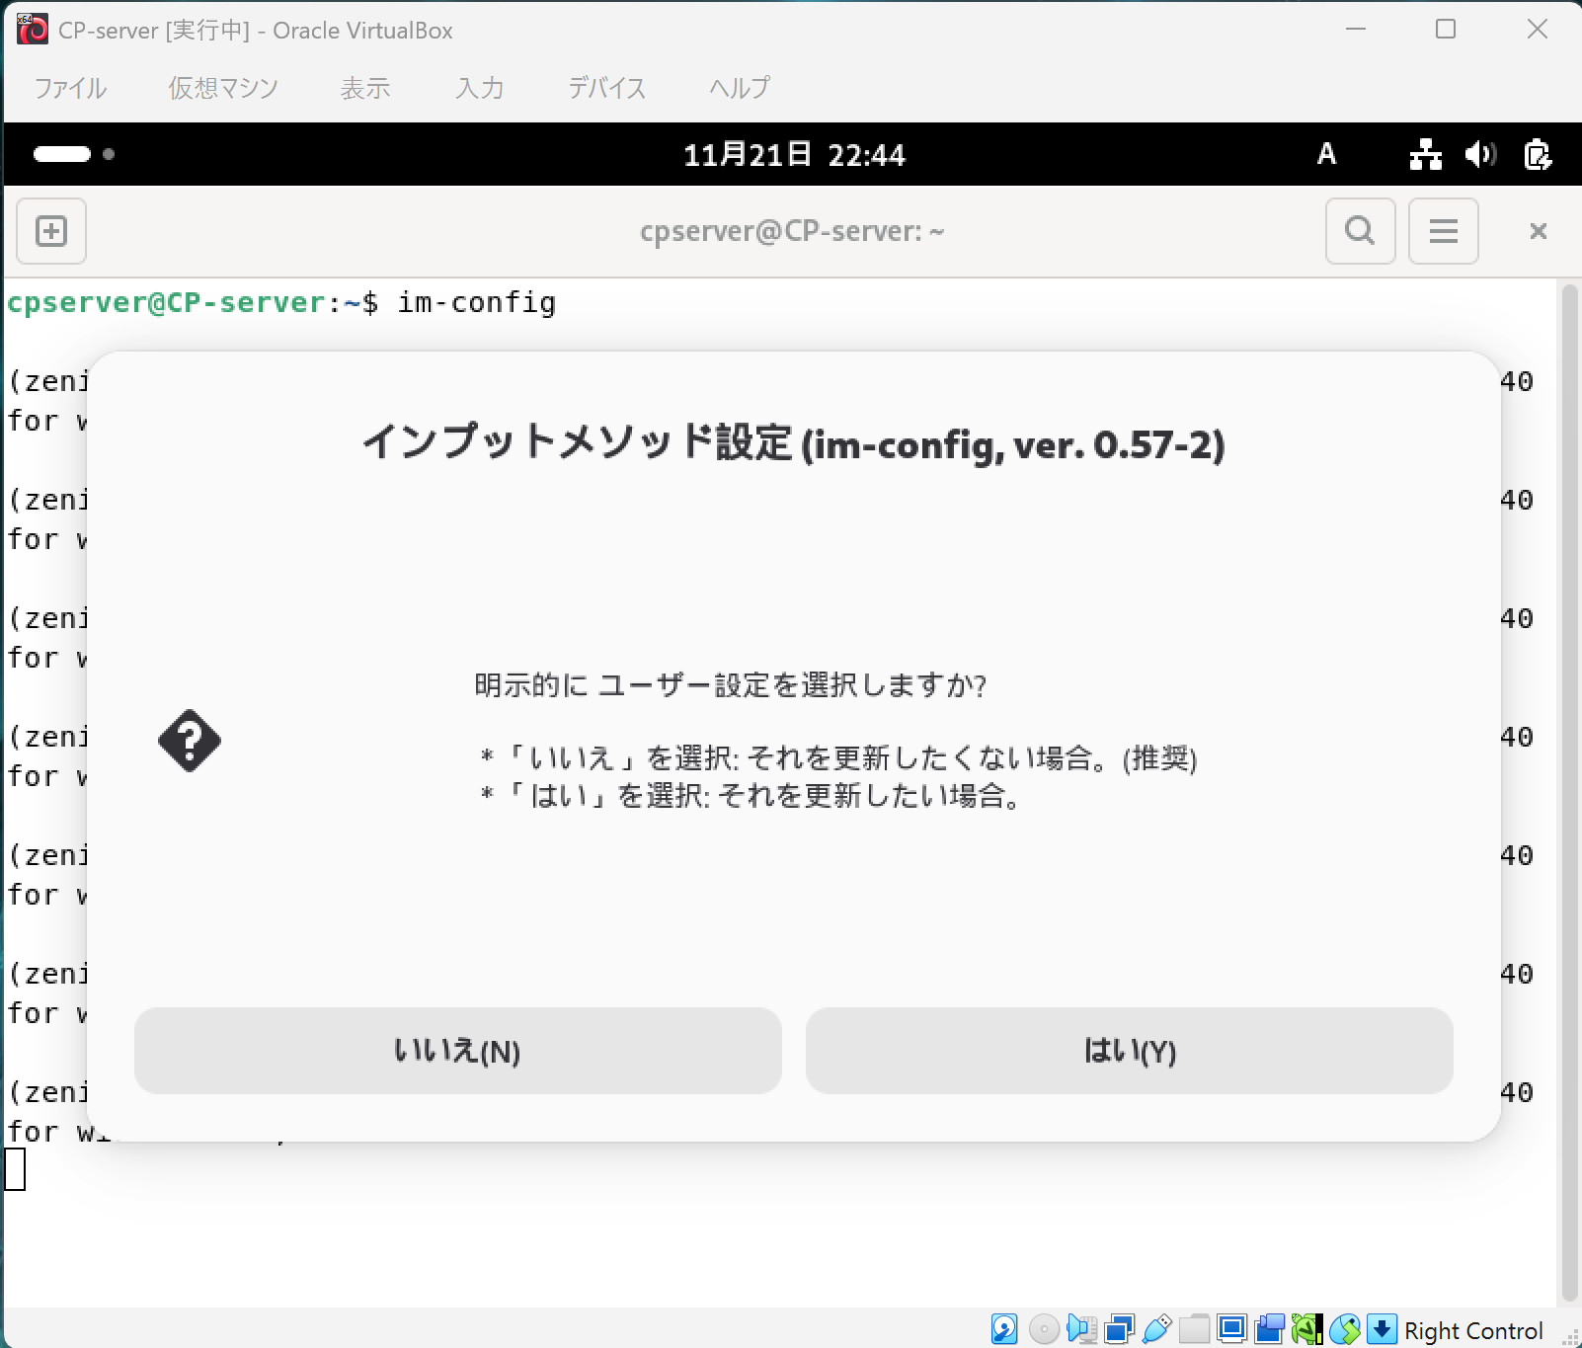Image resolution: width=1582 pixels, height=1348 pixels.
Task: Open the GNOME activities workspace indicator
Action: [74, 154]
